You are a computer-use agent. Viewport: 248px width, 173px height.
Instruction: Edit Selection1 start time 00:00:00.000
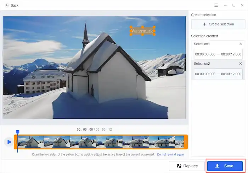pos(205,54)
